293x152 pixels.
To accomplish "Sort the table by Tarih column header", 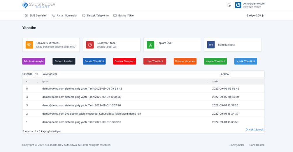I will (237, 82).
